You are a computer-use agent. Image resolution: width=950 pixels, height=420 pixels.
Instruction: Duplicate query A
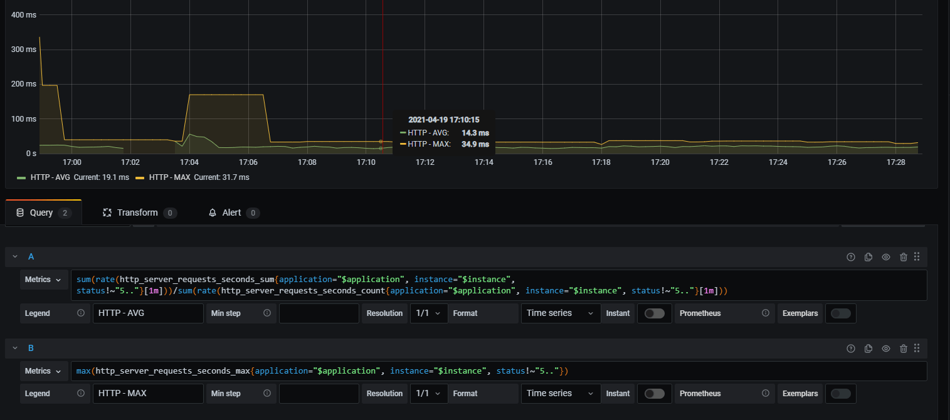pos(868,257)
